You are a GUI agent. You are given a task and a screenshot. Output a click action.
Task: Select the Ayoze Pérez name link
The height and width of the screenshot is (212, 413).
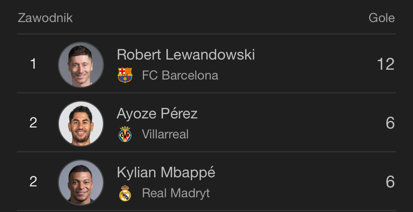[x=157, y=114]
